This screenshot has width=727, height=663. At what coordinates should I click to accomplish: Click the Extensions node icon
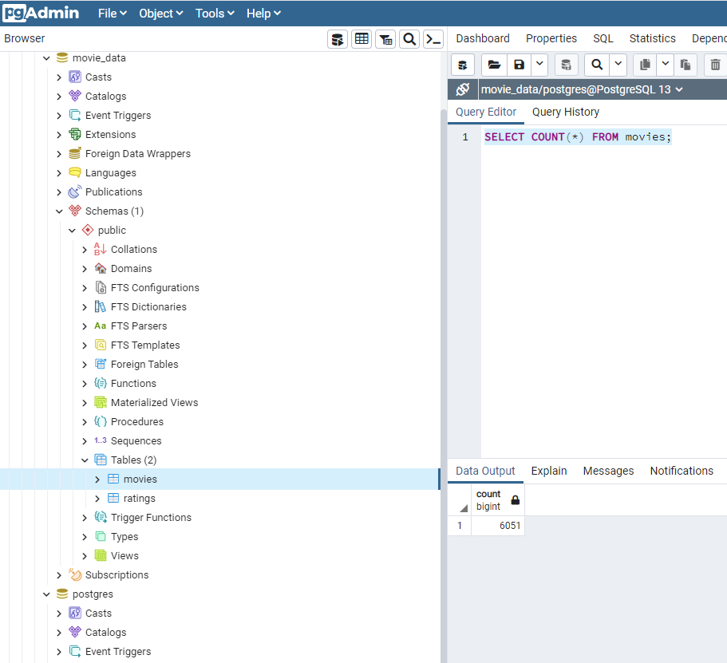[x=75, y=135]
